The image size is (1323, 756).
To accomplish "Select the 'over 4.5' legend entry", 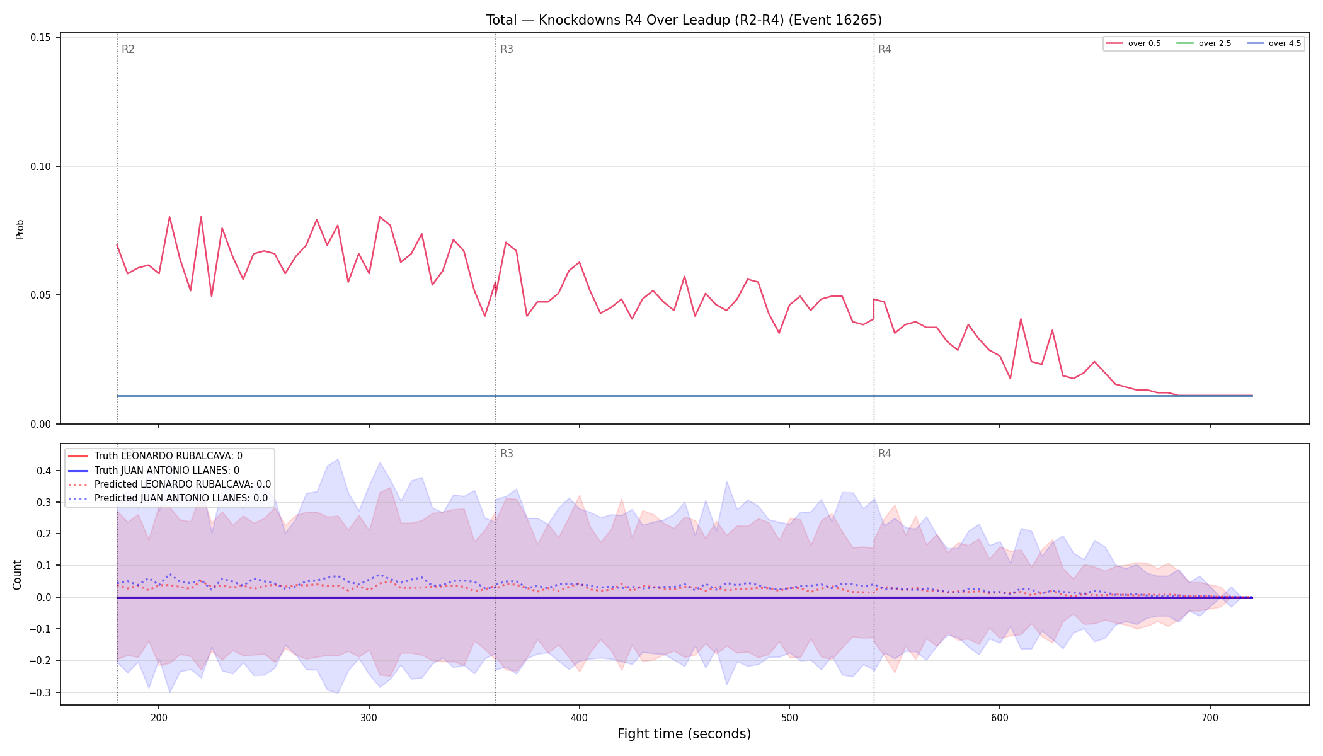I will pyautogui.click(x=1274, y=43).
